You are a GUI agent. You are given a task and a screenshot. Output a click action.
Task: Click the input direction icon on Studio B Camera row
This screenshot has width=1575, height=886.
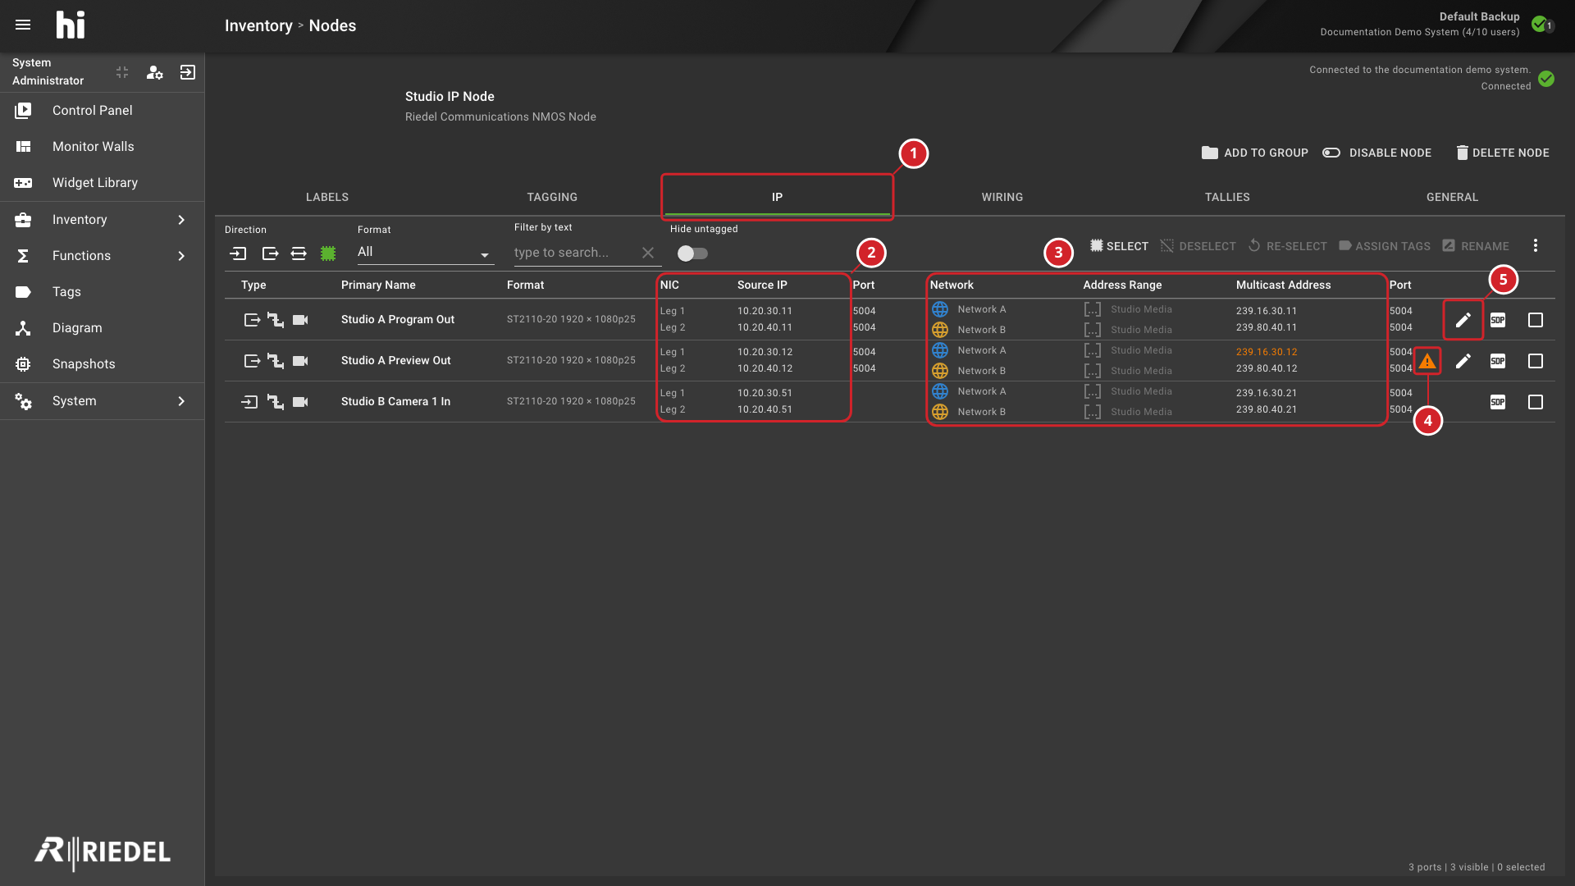point(249,402)
